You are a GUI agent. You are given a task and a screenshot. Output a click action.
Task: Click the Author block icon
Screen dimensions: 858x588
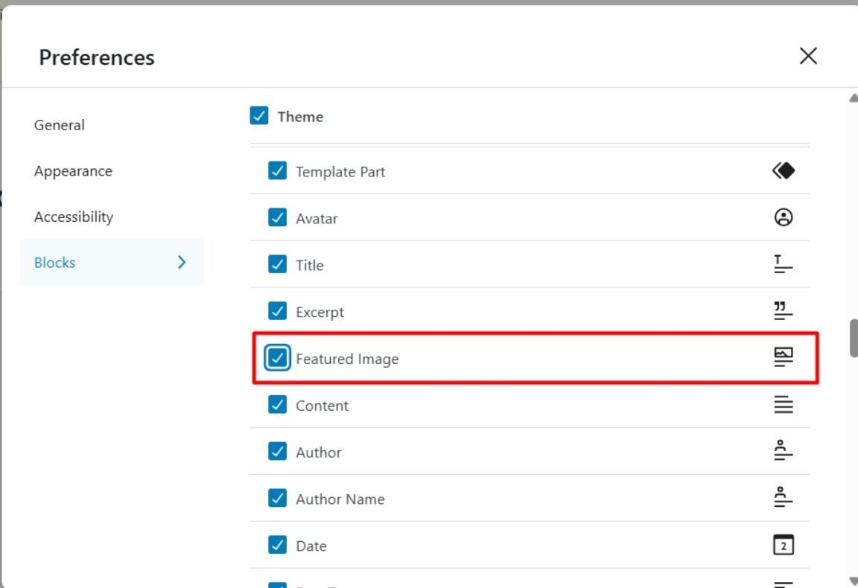point(783,451)
